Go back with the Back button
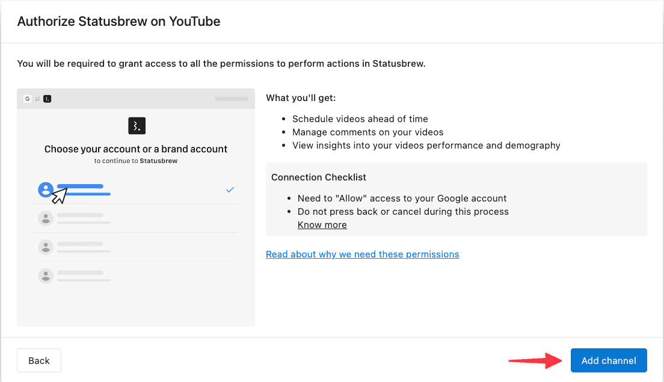The width and height of the screenshot is (664, 382). tap(39, 360)
